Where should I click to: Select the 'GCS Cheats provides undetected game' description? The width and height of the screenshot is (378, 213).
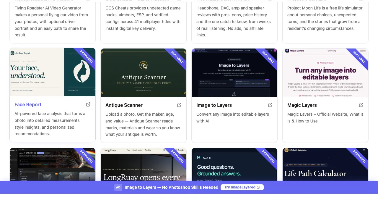click(x=143, y=18)
